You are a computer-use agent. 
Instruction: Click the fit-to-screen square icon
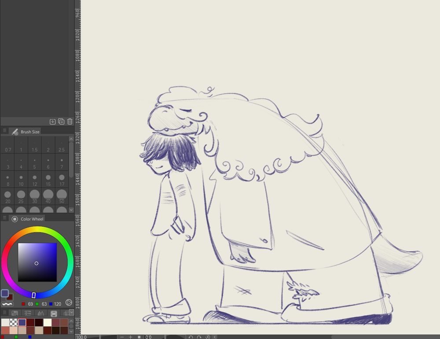click(x=139, y=337)
